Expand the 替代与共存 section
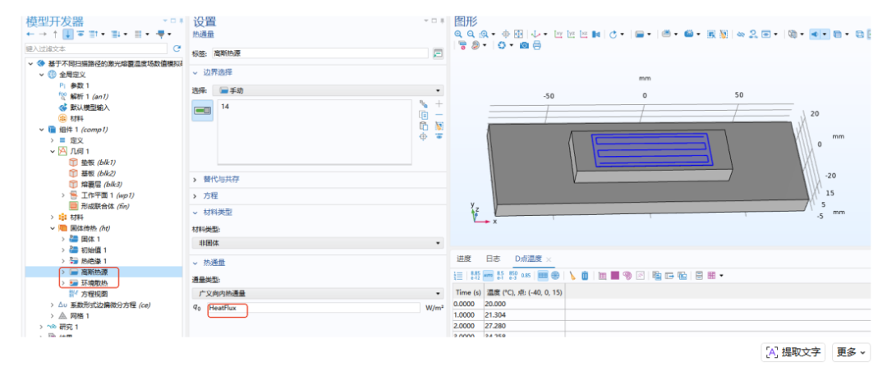The image size is (887, 371). point(196,179)
